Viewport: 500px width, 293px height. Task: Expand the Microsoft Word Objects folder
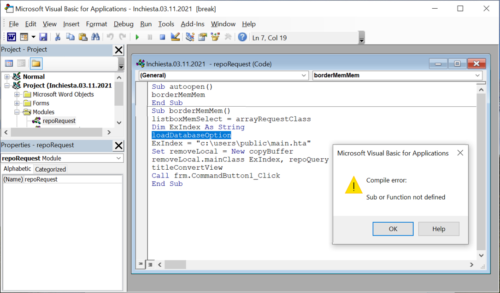(17, 94)
